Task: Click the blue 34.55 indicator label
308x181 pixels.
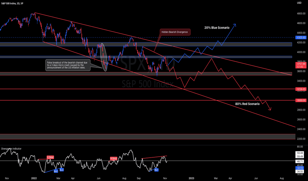Action: coord(300,168)
